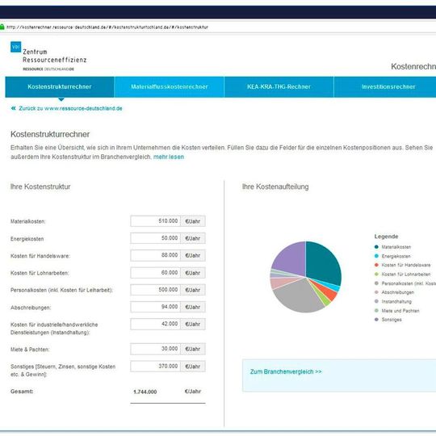Click the Materialkosten legend color dot

click(376, 246)
